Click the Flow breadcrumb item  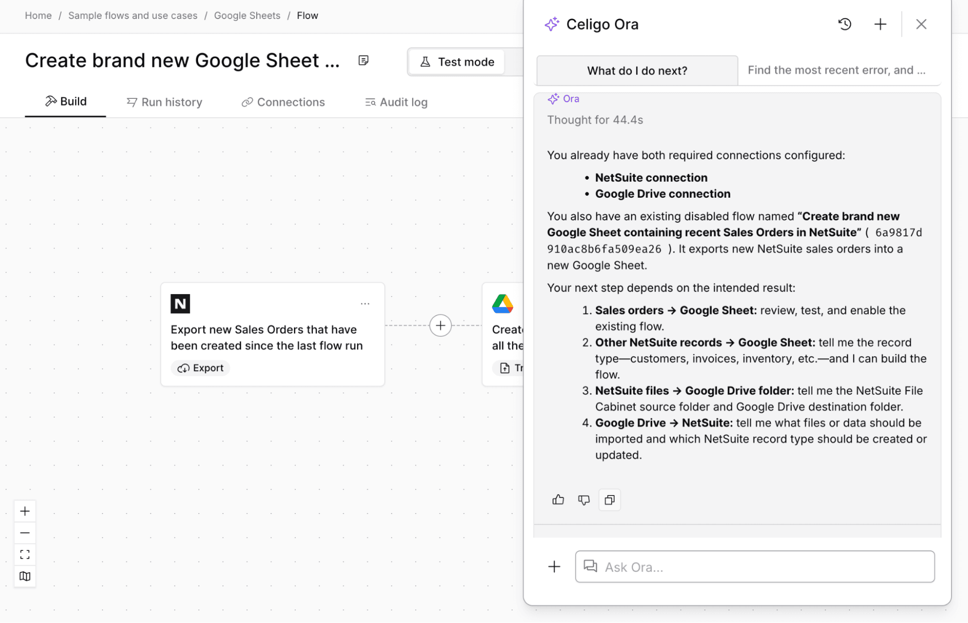click(307, 16)
